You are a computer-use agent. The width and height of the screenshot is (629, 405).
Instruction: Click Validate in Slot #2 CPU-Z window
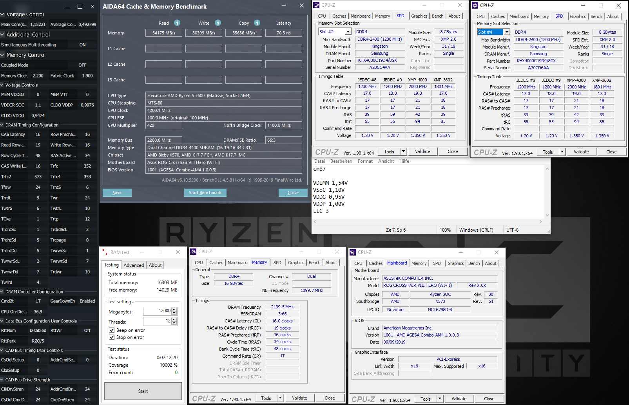tap(422, 151)
